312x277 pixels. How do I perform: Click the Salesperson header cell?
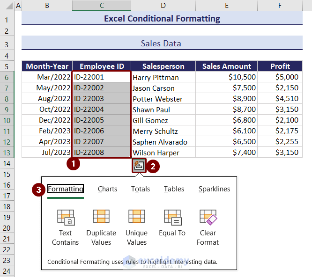[x=163, y=66]
